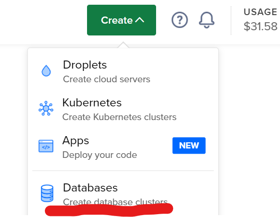Click the "Create database clusters" description
This screenshot has height=217, width=280.
tap(115, 202)
